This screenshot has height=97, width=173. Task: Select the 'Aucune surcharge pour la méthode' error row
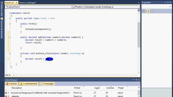[x=71, y=93]
